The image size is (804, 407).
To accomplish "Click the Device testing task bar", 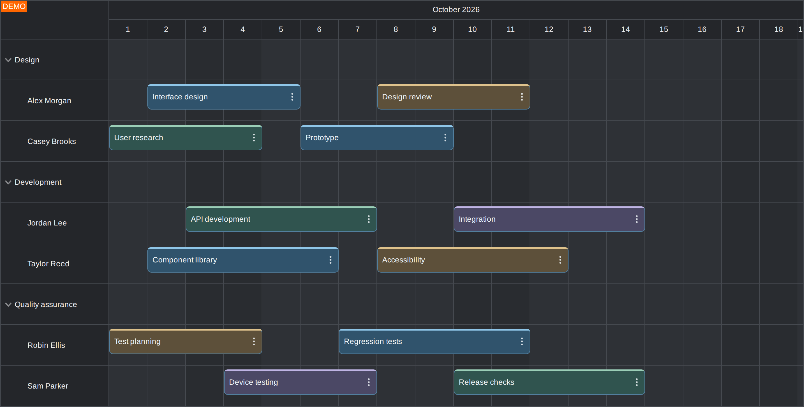I will coord(300,382).
